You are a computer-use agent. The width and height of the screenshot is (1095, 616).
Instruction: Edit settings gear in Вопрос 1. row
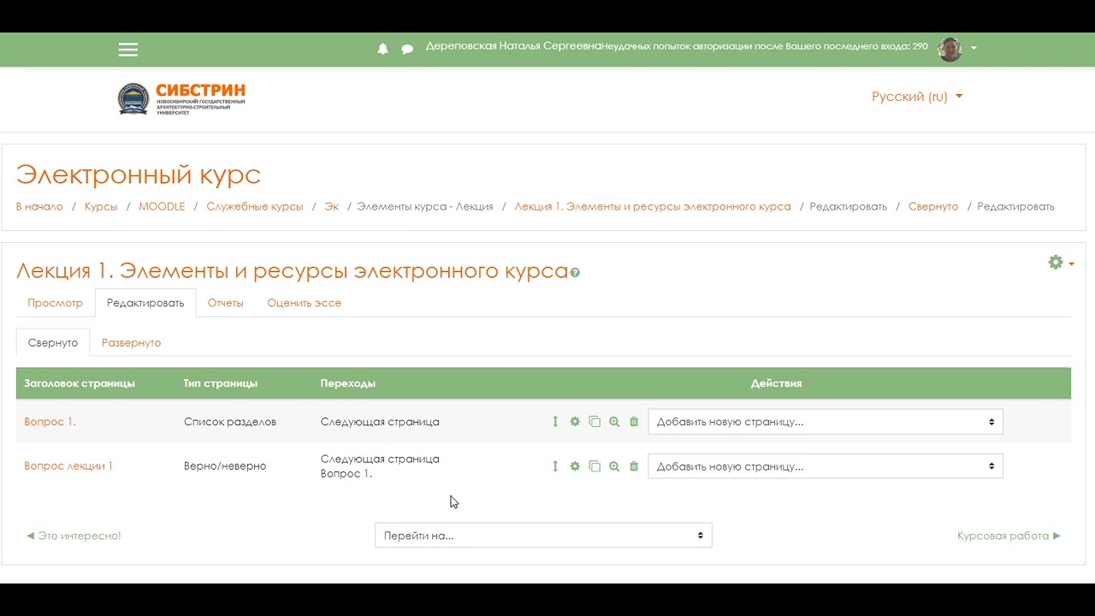coord(575,422)
